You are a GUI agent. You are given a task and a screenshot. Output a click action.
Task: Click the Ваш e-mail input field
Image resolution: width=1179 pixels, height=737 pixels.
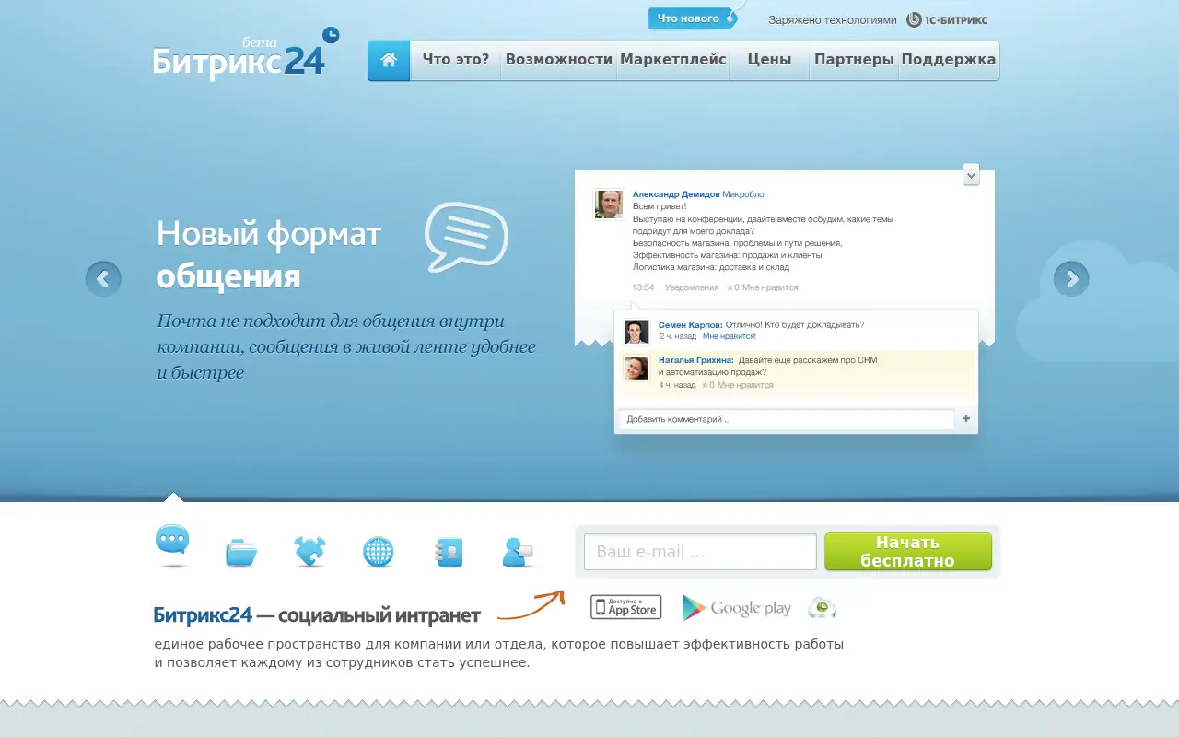point(700,552)
